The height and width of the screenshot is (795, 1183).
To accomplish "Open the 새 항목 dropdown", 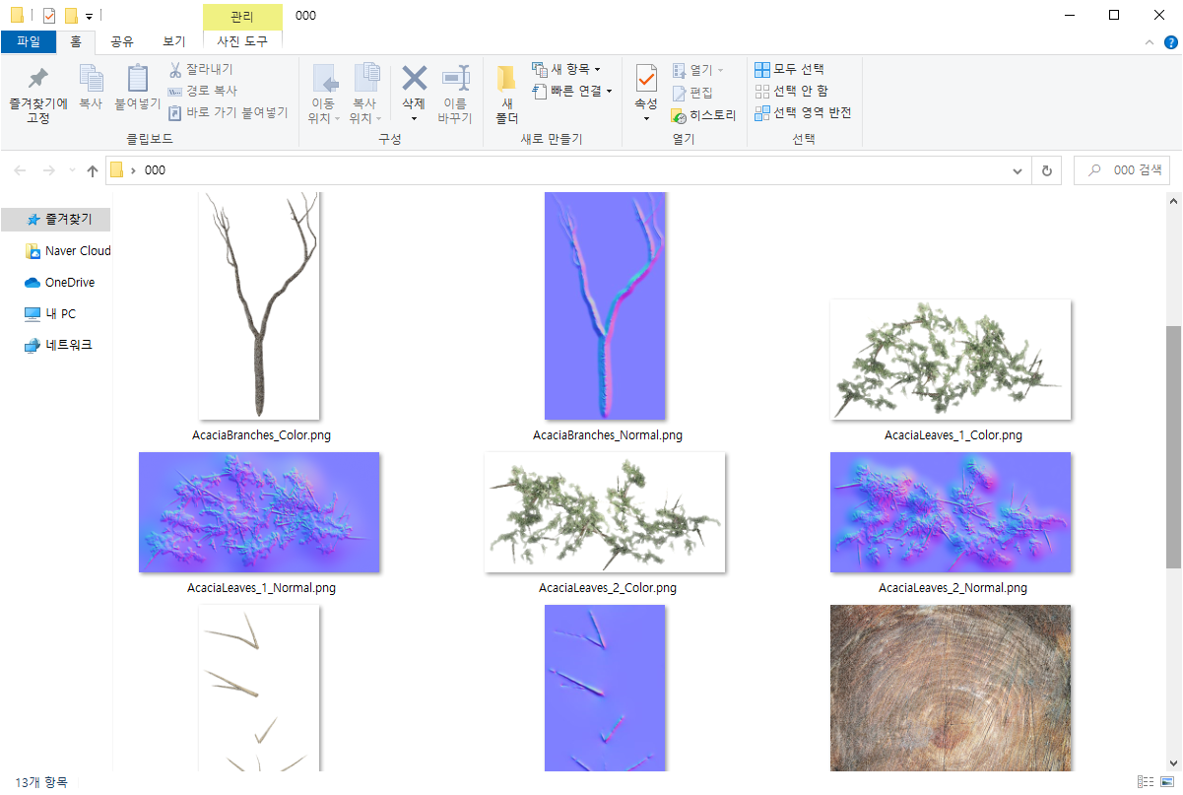I will (566, 70).
